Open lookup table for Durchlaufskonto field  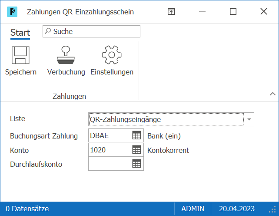coord(136,164)
